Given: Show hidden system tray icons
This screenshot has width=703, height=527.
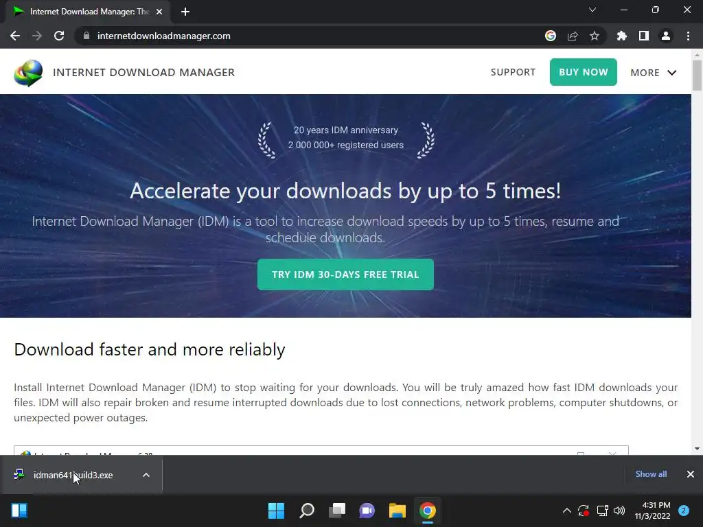Looking at the screenshot, I should (566, 511).
